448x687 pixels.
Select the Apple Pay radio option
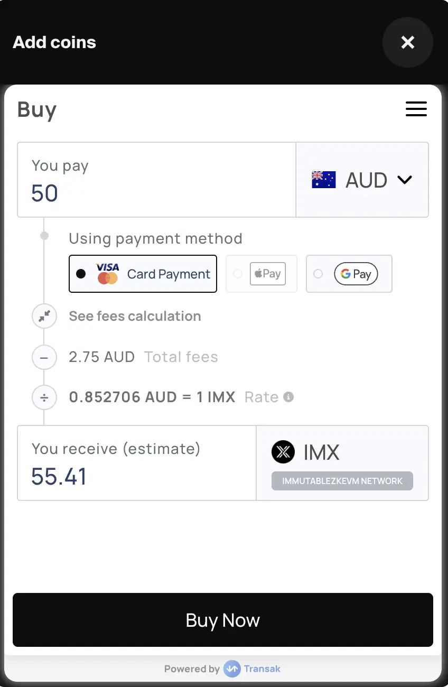(238, 274)
